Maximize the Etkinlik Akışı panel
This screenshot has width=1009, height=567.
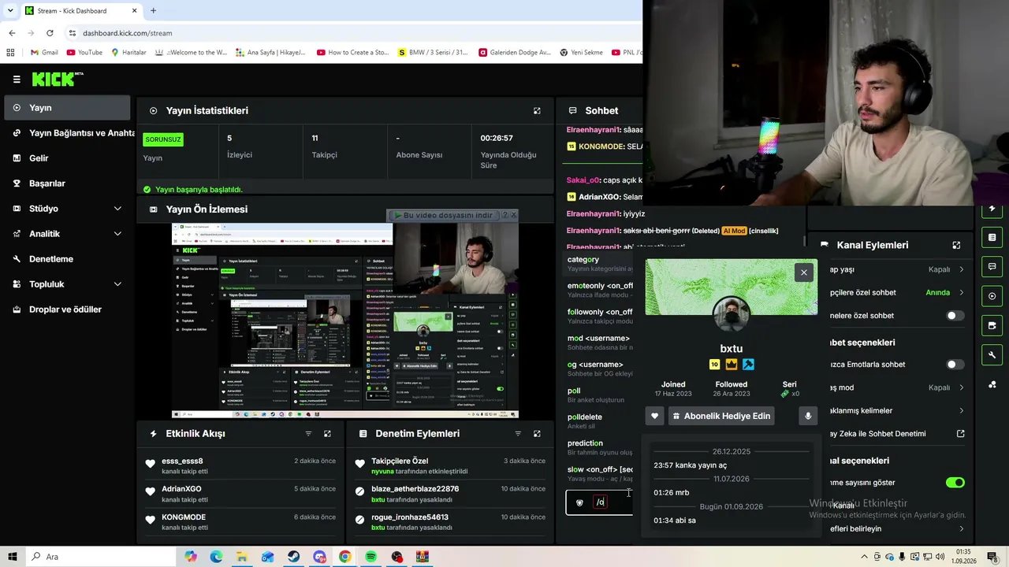(327, 434)
